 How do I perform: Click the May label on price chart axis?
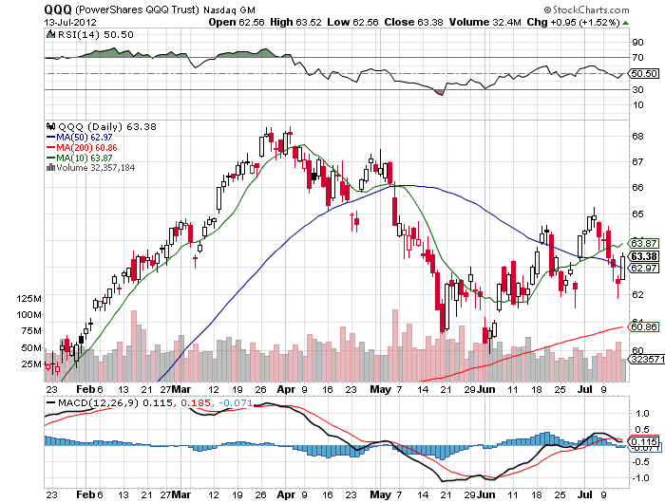tap(380, 389)
